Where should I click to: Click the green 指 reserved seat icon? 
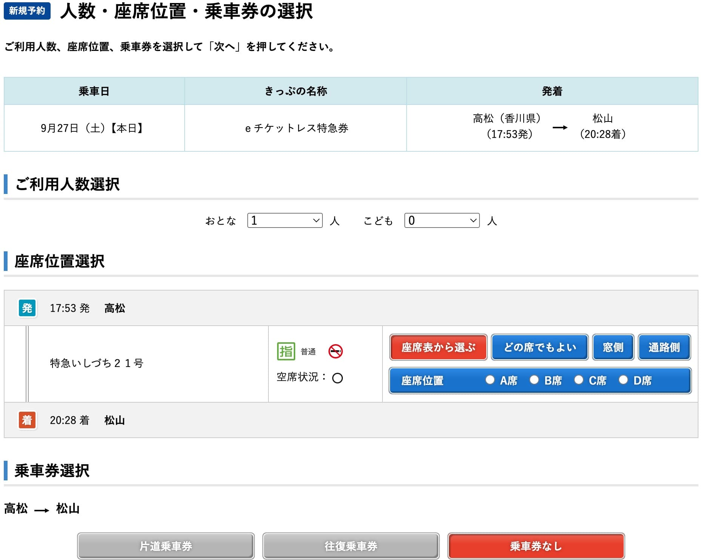pos(286,351)
